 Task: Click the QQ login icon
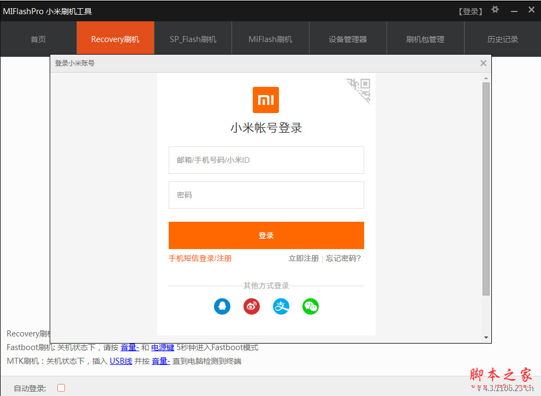222,306
